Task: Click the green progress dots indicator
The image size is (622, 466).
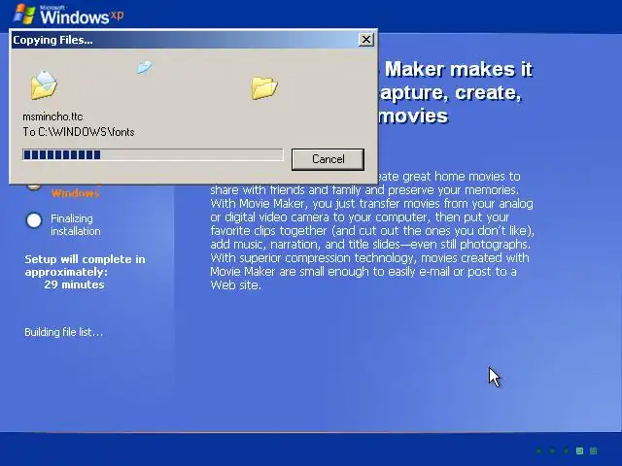Action: tap(567, 450)
